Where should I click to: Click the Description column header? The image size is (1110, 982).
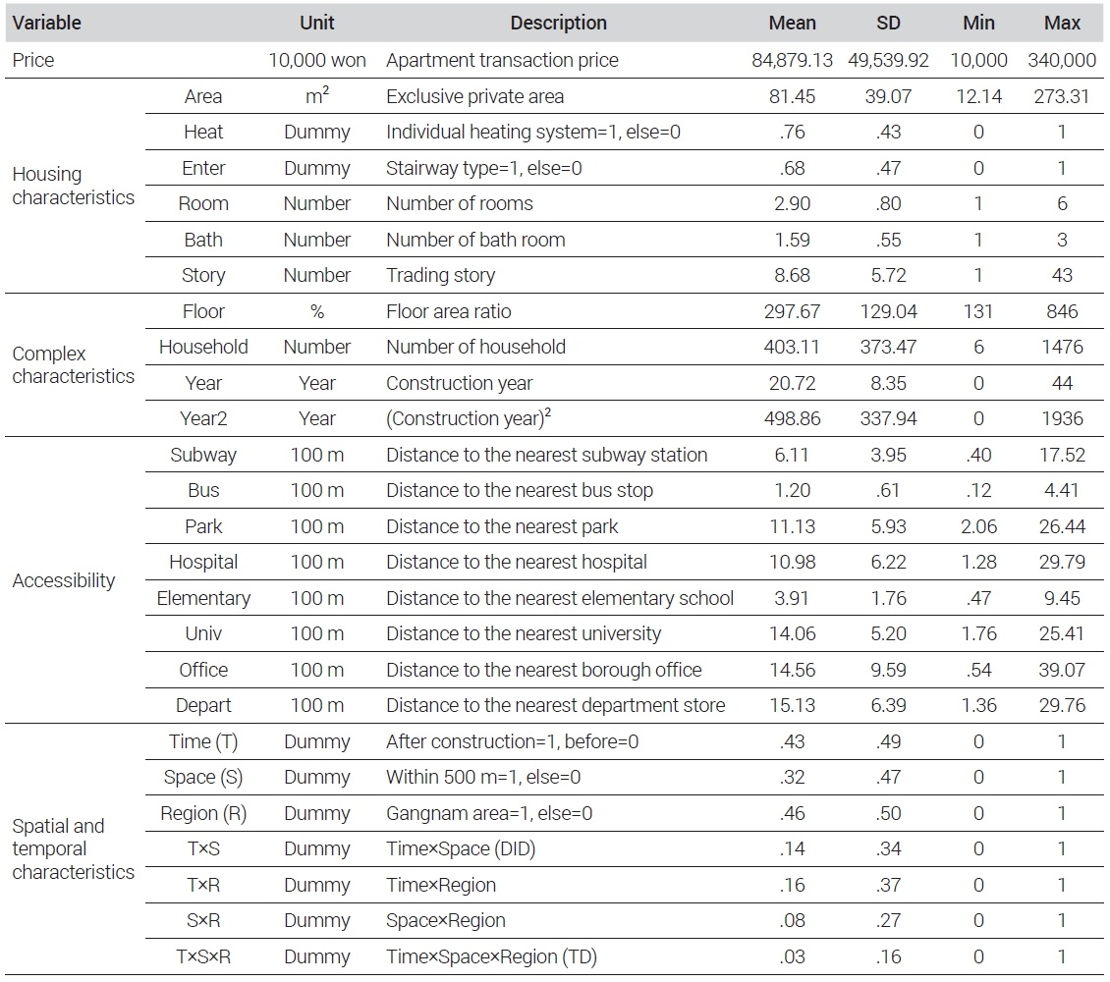click(x=558, y=23)
